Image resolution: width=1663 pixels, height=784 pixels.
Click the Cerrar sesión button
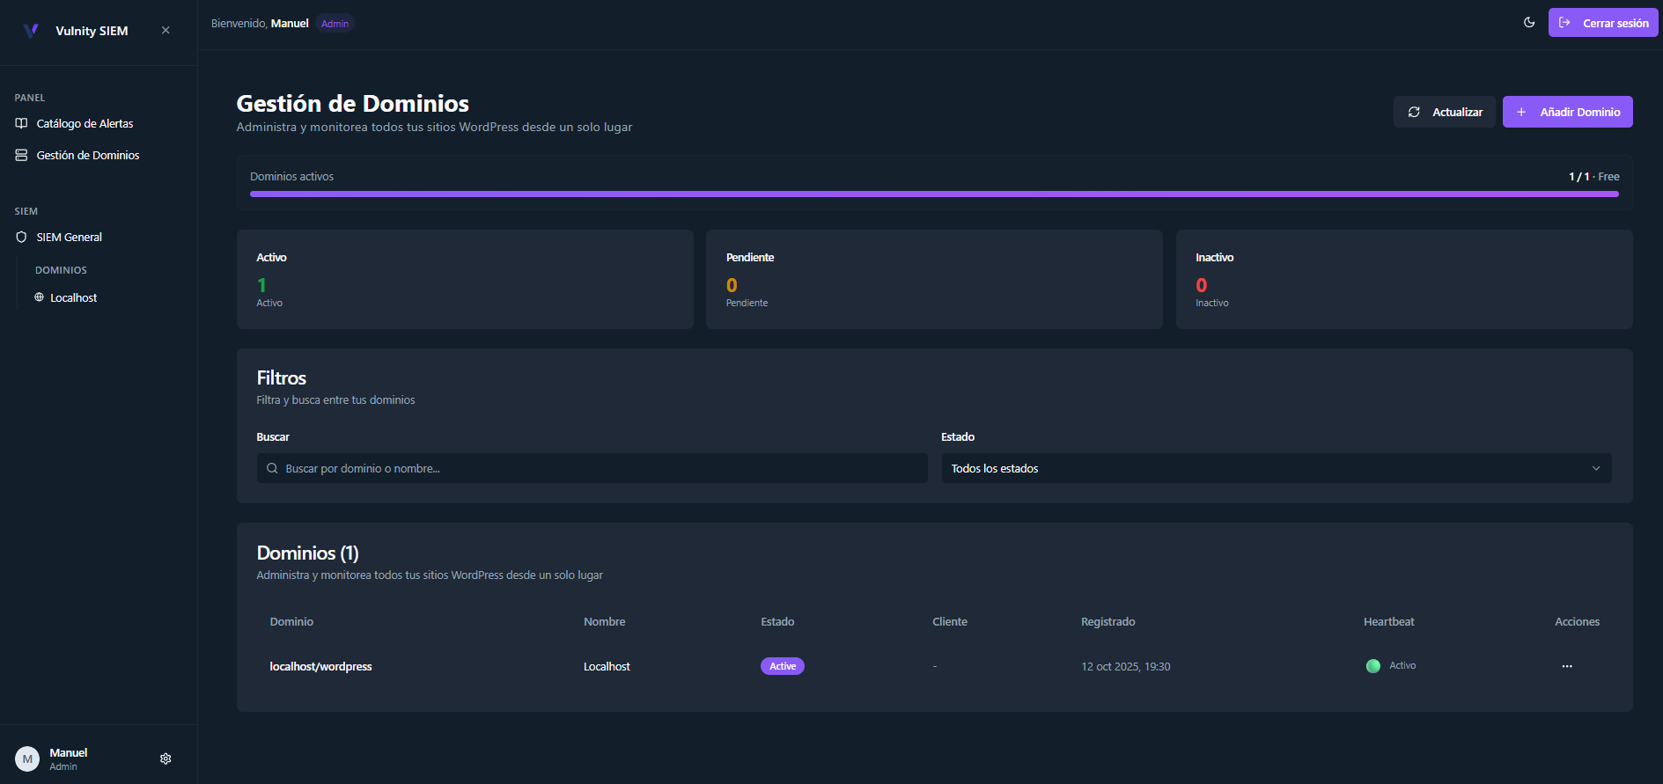(1603, 23)
